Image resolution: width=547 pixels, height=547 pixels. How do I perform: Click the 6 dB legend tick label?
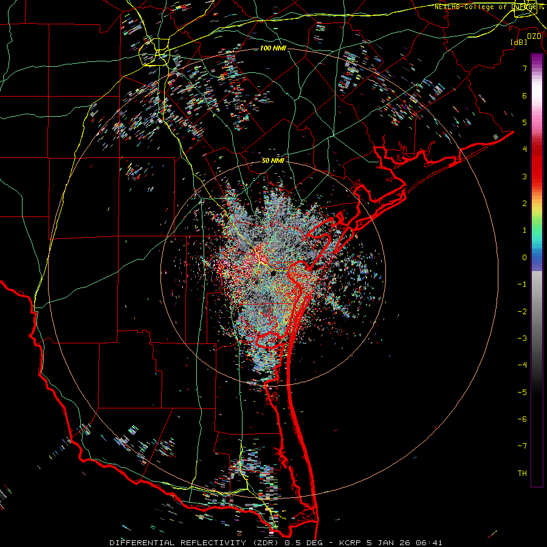[x=525, y=95]
